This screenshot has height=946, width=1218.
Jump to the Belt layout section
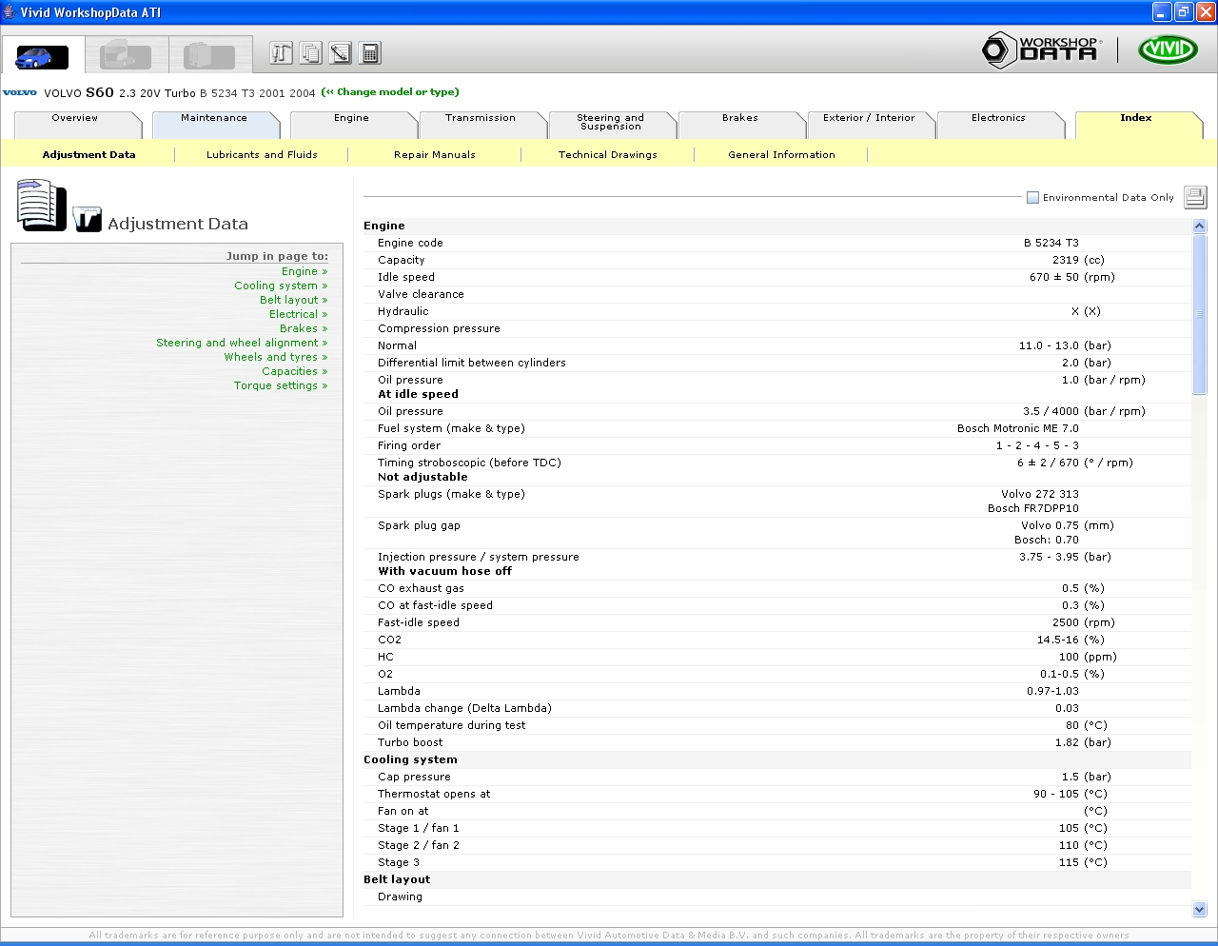tap(294, 300)
